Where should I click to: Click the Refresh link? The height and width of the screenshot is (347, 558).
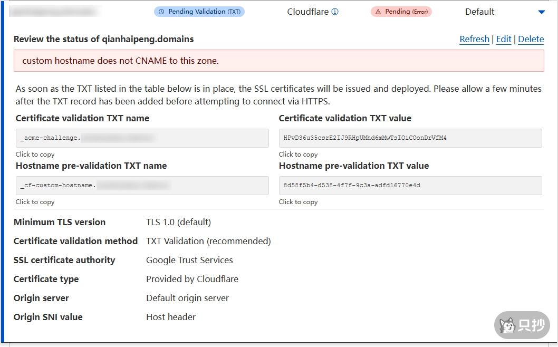[474, 39]
